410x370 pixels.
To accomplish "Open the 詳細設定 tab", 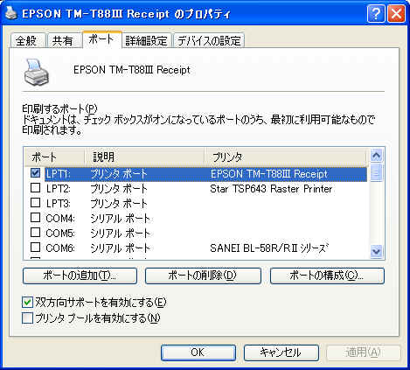I will point(147,40).
